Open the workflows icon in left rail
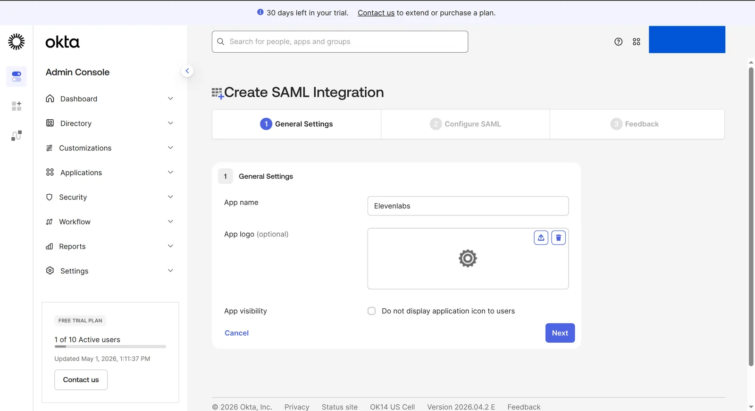755x411 pixels. [x=17, y=136]
